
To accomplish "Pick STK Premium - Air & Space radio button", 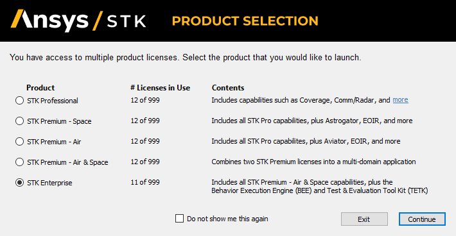I will point(19,162).
